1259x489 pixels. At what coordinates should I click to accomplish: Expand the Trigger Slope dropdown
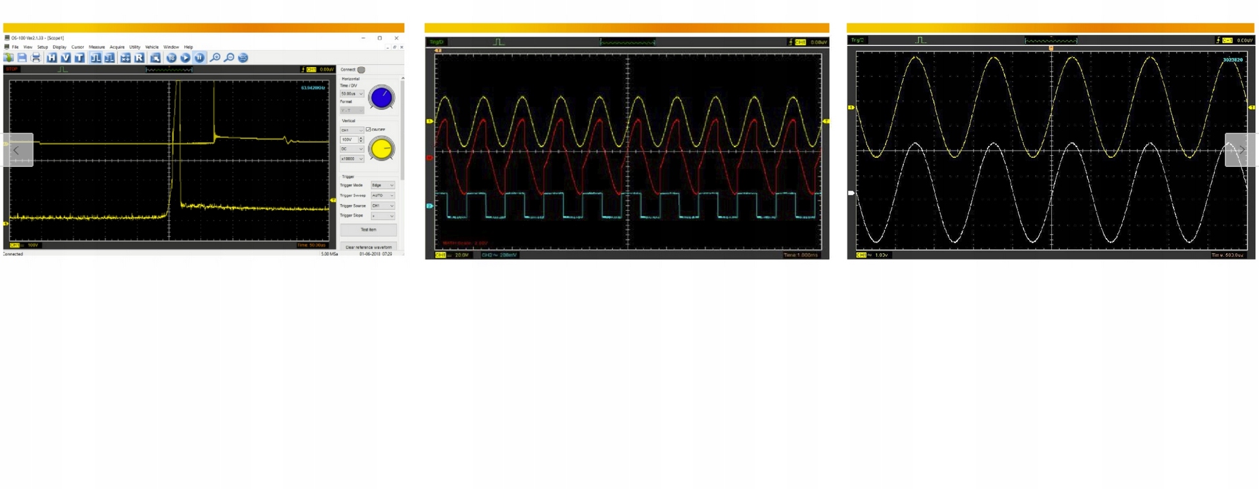pos(383,216)
